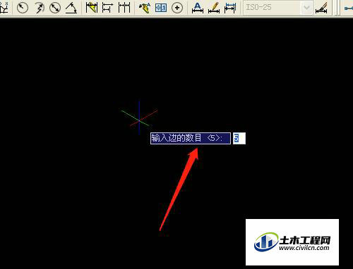Select the Quick Leader tool
353x269 pixels.
pyautogui.click(x=145, y=8)
